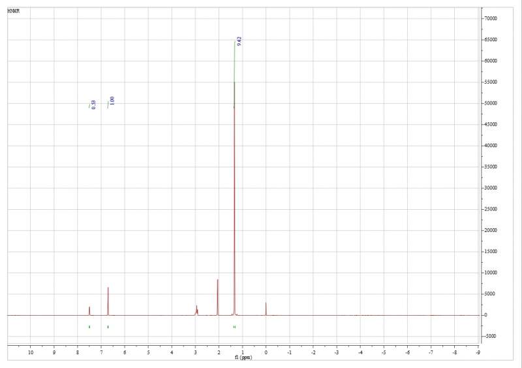Click the y-axis label -5000
The image size is (522, 368).
[x=491, y=337]
